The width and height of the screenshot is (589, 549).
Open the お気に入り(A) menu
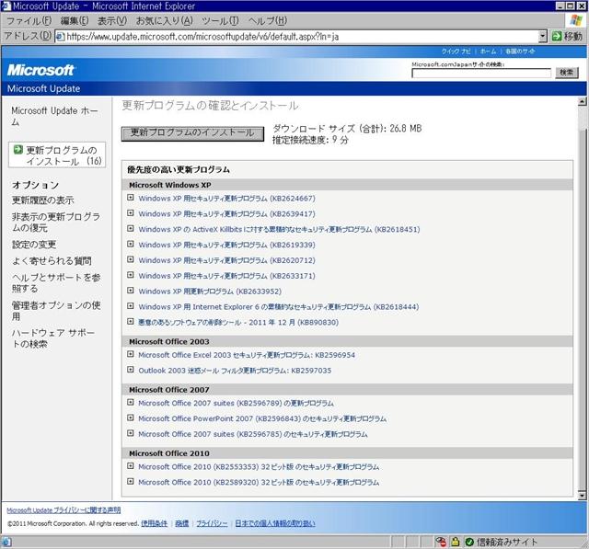tap(165, 20)
